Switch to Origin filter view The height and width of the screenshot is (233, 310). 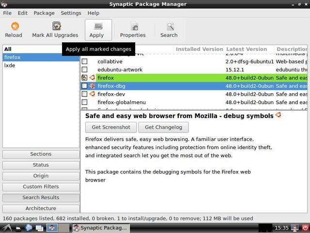coord(41,176)
